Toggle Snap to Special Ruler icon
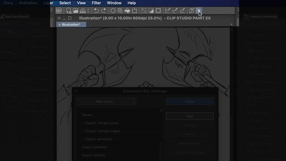This screenshot has height=161, width=286. (x=175, y=11)
